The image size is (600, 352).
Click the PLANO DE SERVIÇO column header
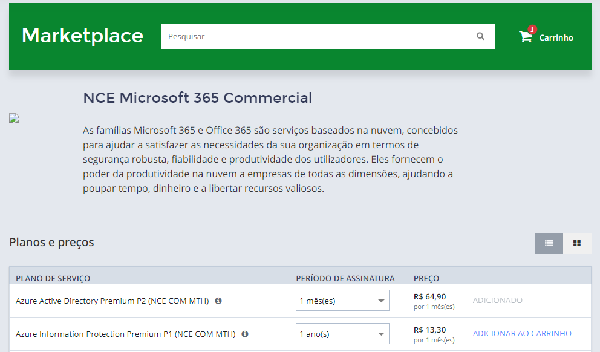[x=53, y=278]
